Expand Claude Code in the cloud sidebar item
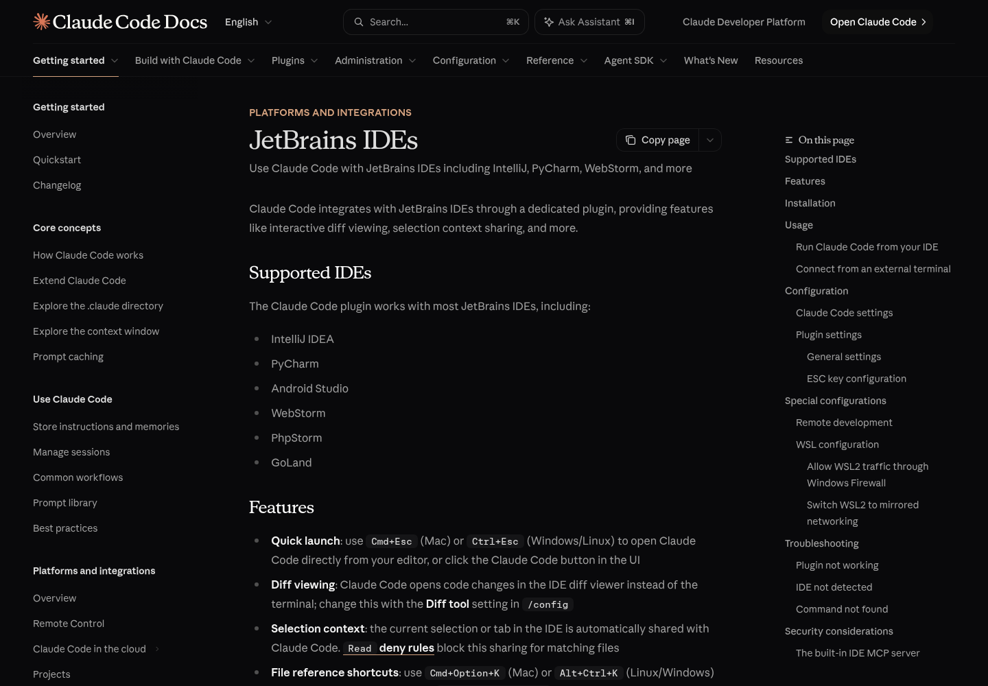 [x=157, y=649]
